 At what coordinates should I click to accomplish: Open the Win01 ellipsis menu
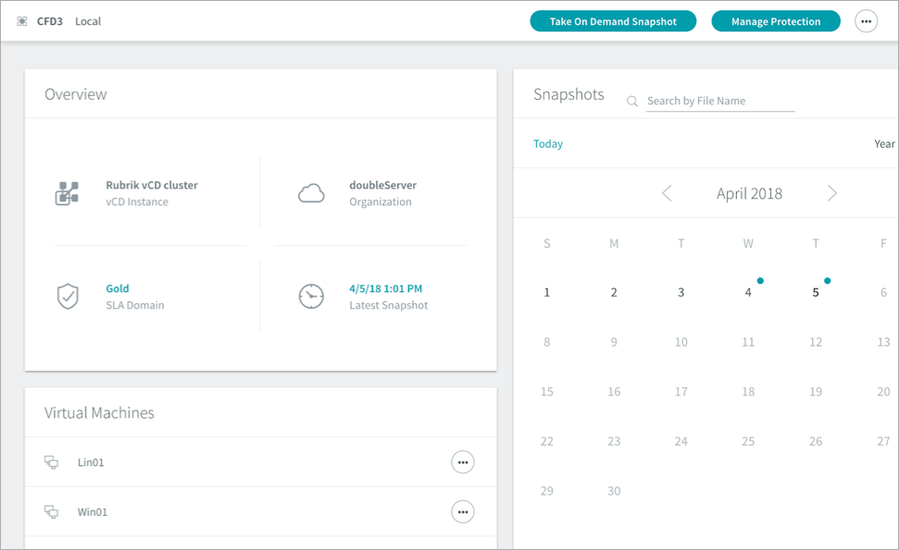463,512
